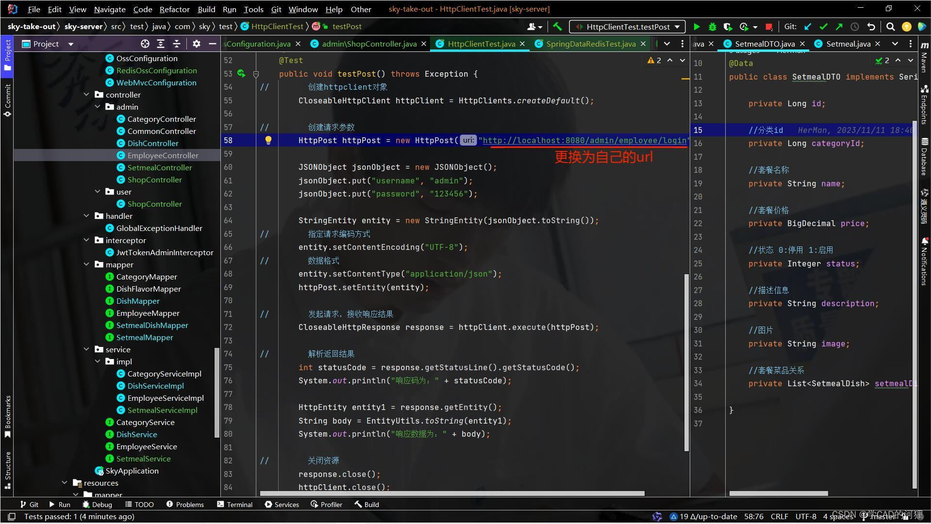Collapse the service folder in Project tree

point(86,349)
